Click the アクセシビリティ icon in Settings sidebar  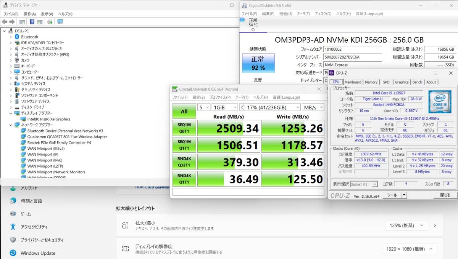coord(13,227)
